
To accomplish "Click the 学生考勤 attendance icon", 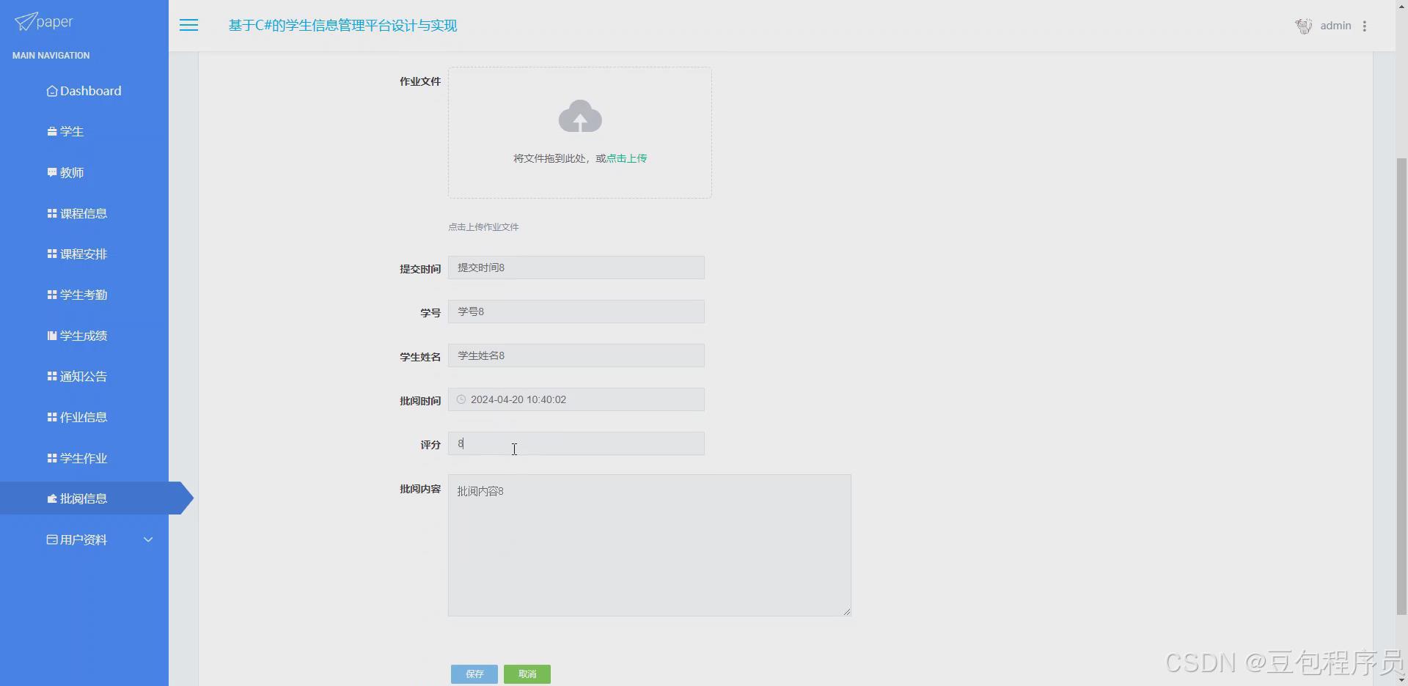I will [x=51, y=295].
